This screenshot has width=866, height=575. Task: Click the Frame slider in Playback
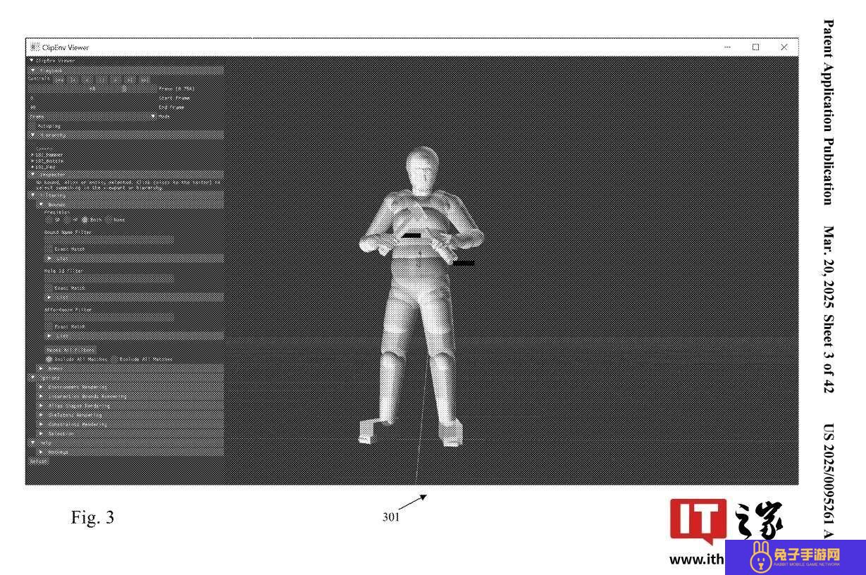[x=92, y=89]
